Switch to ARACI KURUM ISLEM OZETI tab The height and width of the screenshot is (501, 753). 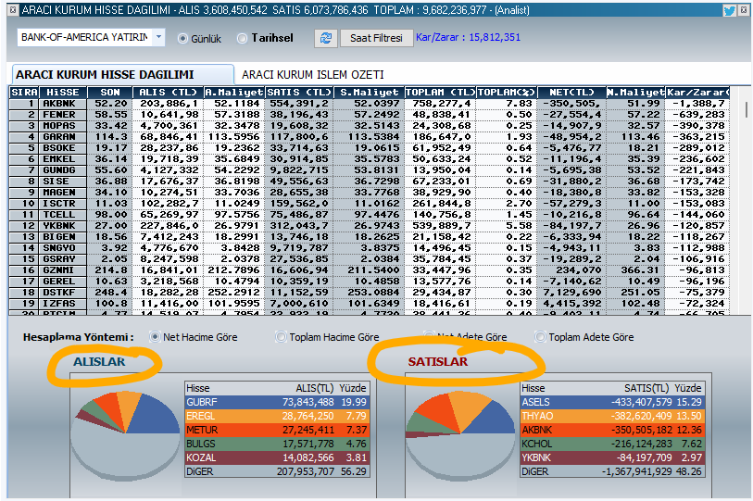[x=313, y=74]
